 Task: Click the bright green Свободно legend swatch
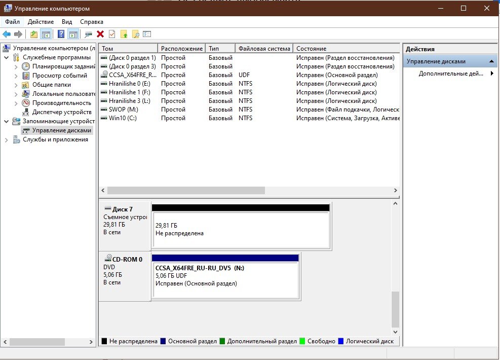(302, 341)
